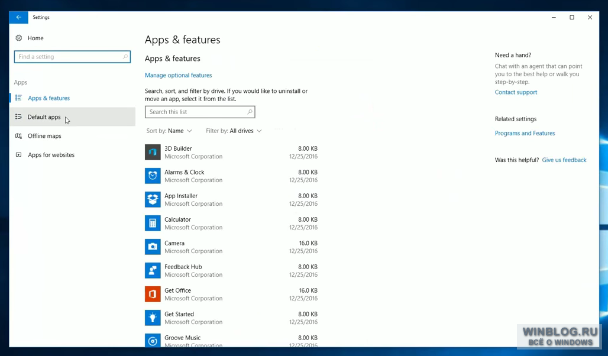Select the Camera entry text
Viewport: 608px width, 356px height.
click(x=174, y=243)
